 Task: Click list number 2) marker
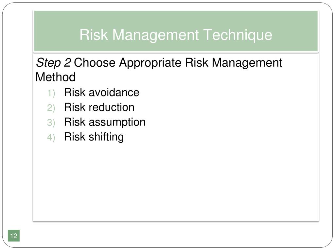[51, 108]
